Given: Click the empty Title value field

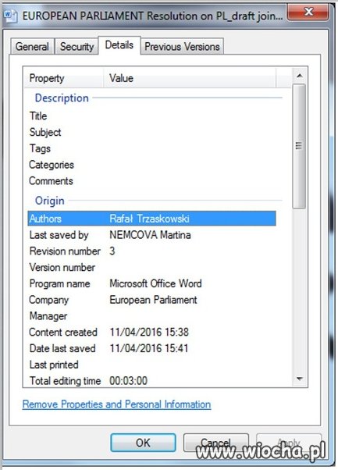Looking at the screenshot, I should point(192,116).
